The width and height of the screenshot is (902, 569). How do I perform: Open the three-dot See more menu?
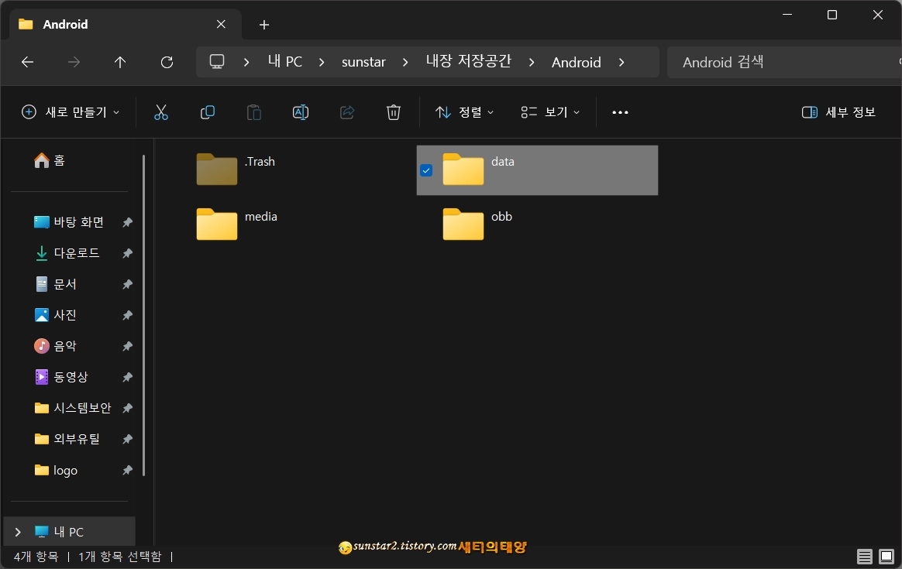pos(620,112)
